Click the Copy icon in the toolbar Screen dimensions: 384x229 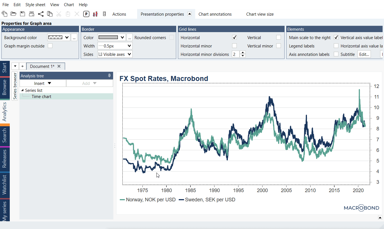coord(50,14)
